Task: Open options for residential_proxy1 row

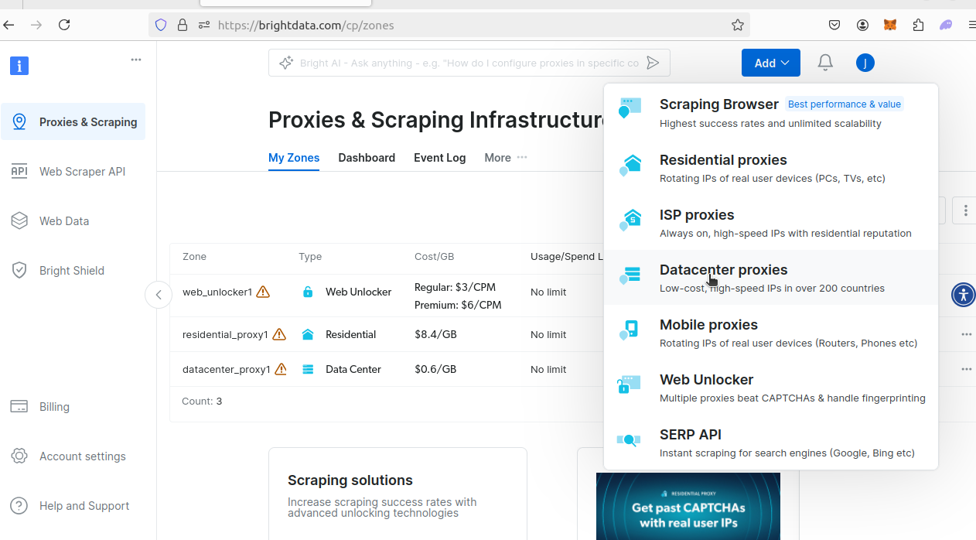Action: point(967,334)
